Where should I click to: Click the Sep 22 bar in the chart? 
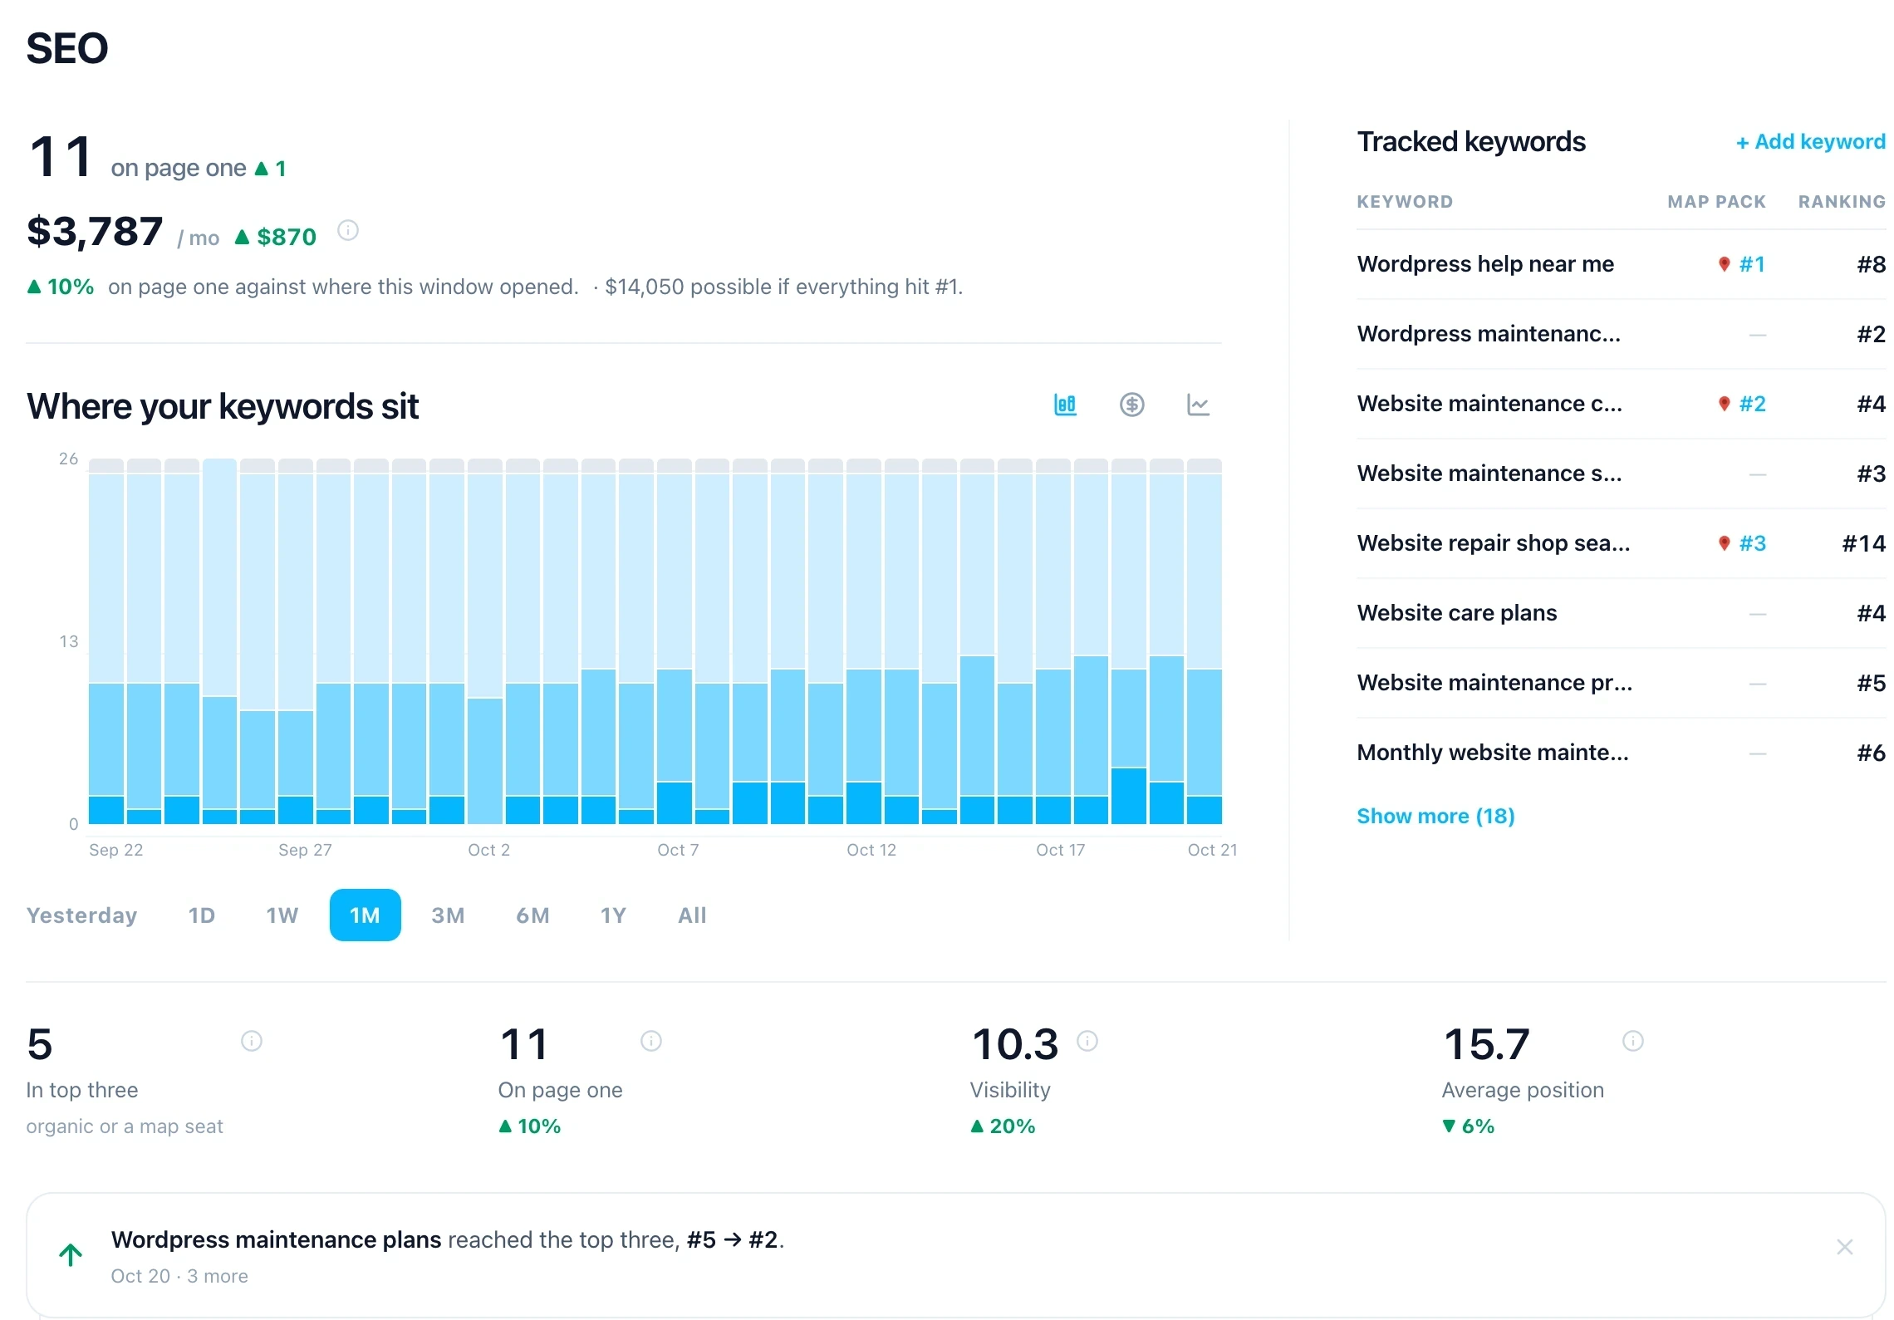(x=106, y=641)
